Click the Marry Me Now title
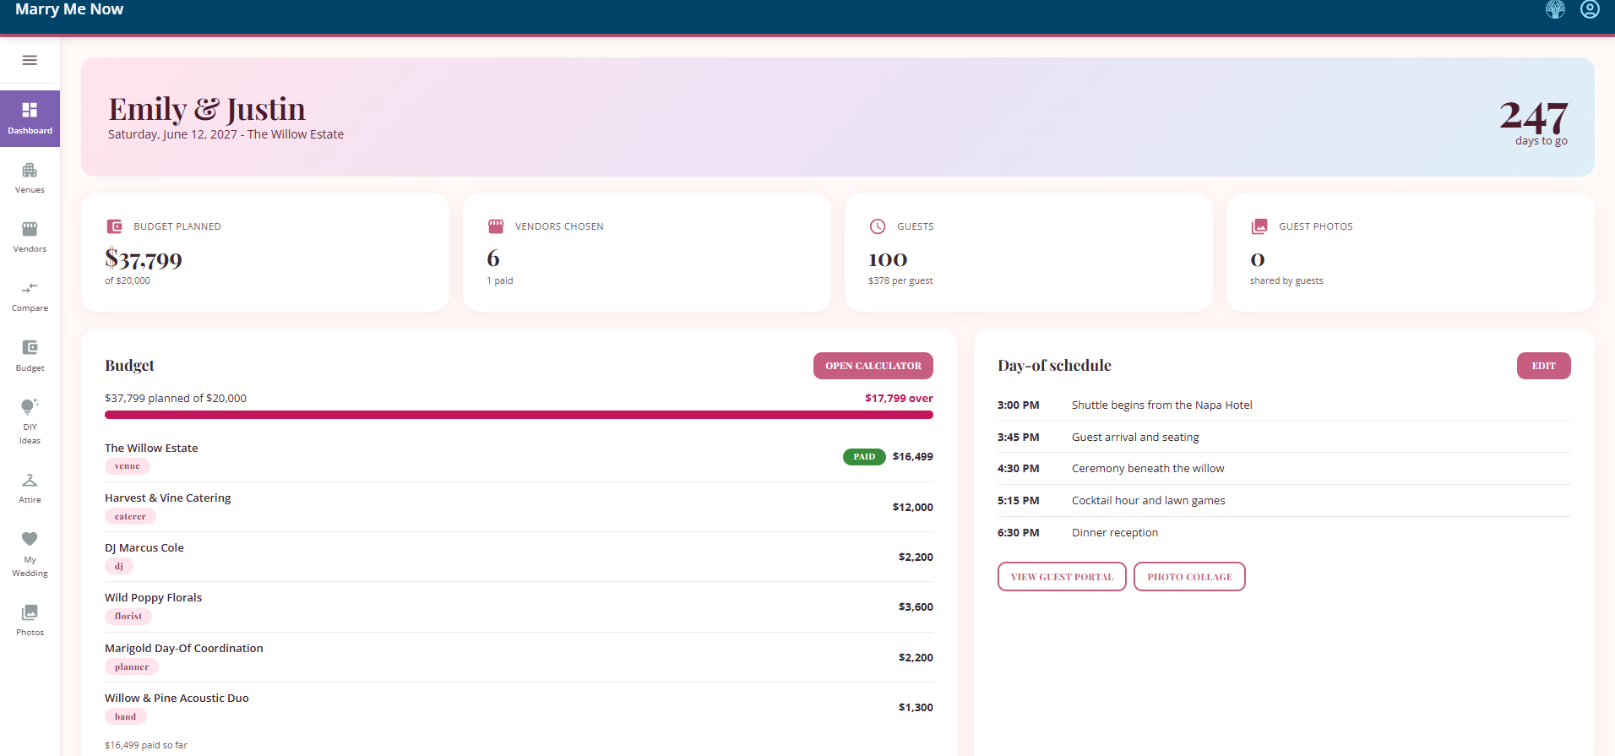The width and height of the screenshot is (1615, 756). 69,9
